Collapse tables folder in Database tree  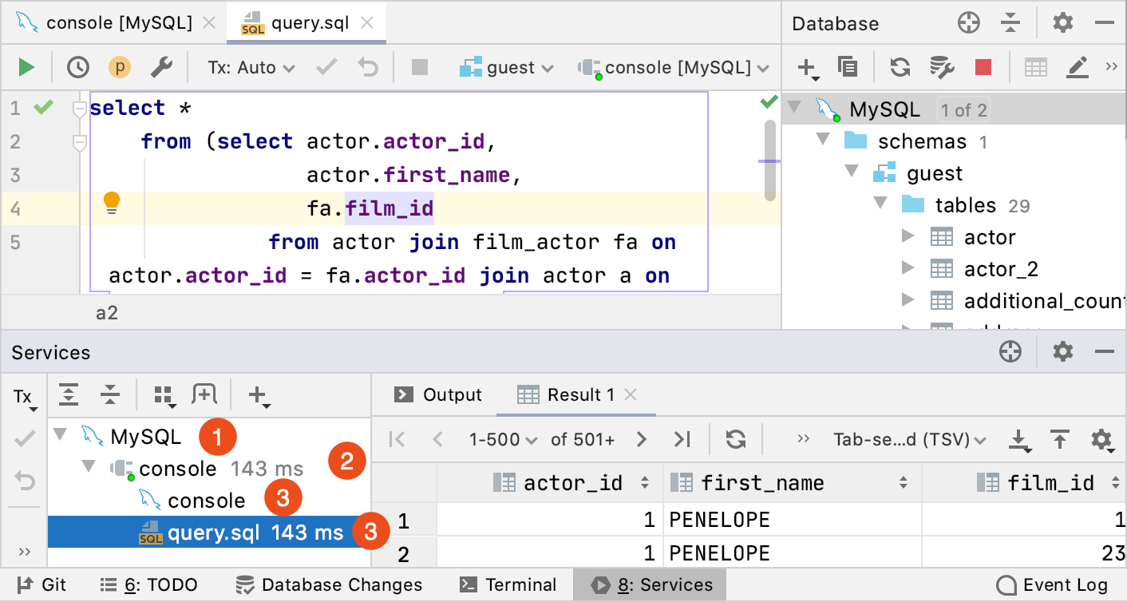coord(880,204)
